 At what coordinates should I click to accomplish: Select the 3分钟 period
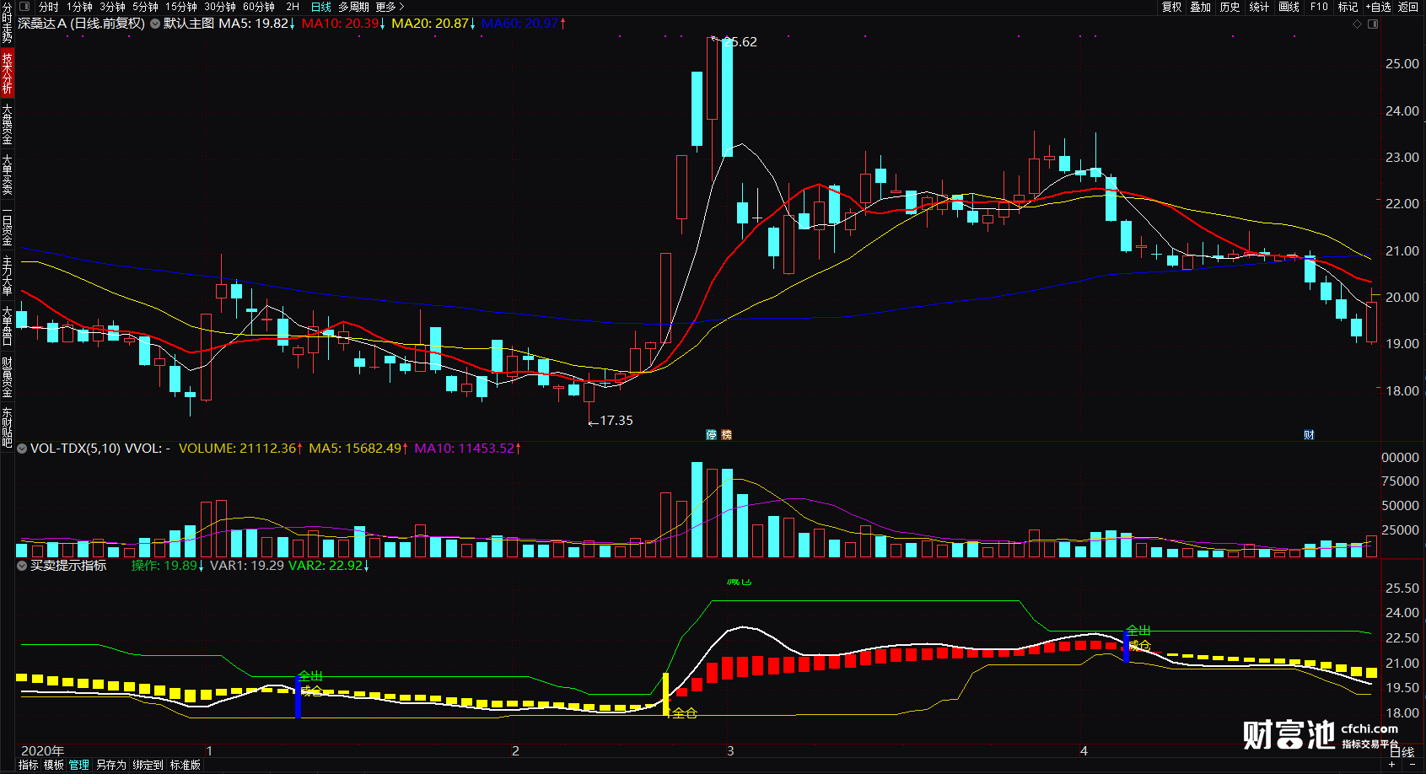pyautogui.click(x=112, y=7)
